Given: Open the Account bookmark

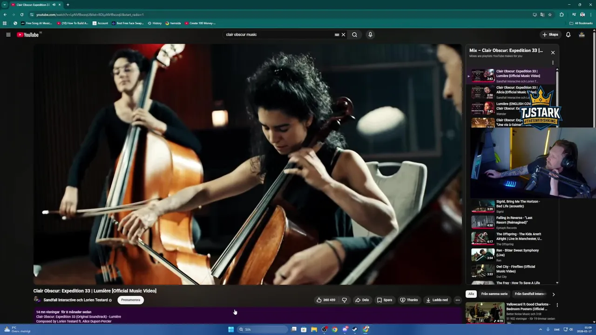Looking at the screenshot, I should point(100,23).
